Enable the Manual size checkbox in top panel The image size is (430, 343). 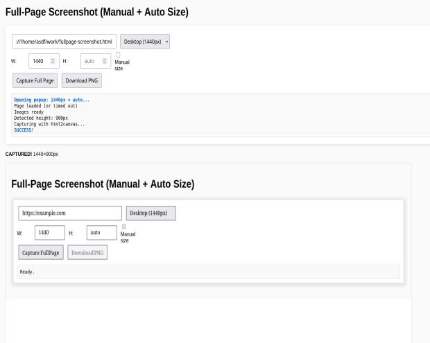point(118,54)
